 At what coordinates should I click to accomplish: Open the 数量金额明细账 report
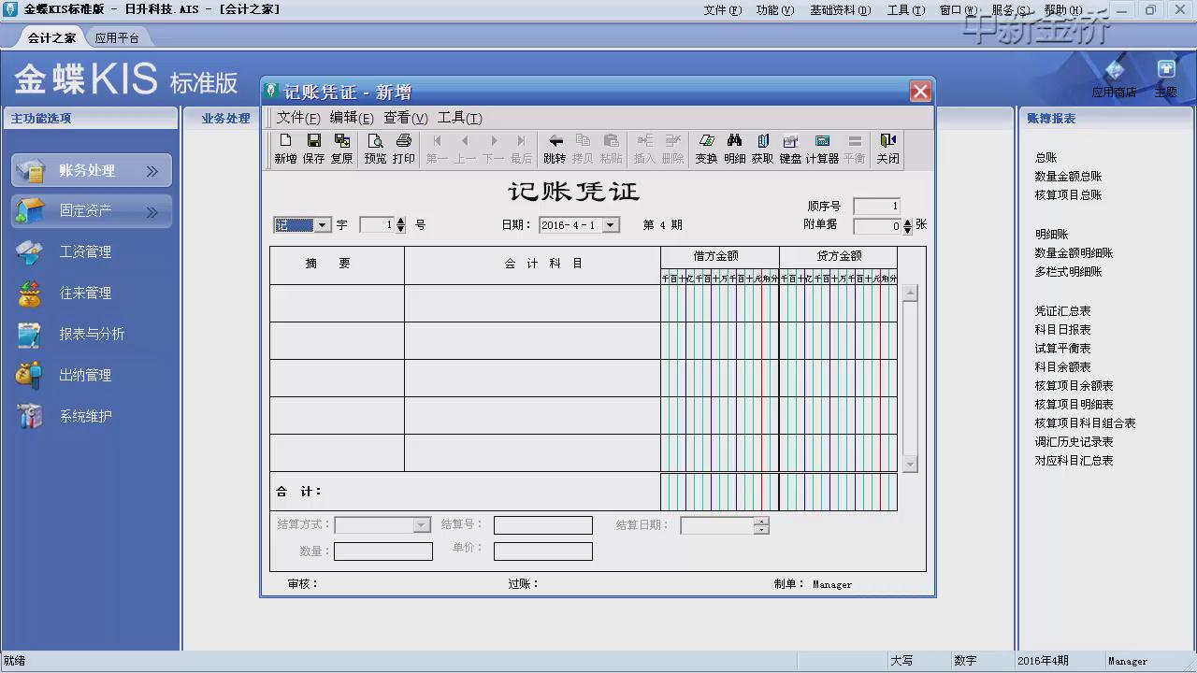pos(1074,253)
